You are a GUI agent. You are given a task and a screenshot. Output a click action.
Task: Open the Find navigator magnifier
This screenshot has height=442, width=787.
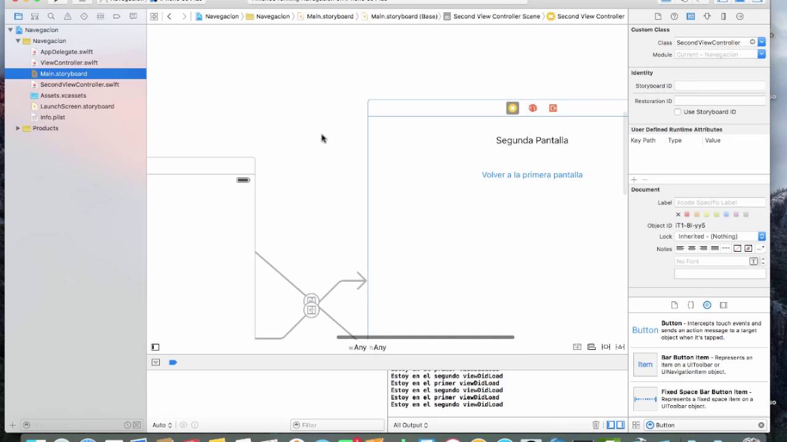click(x=51, y=17)
